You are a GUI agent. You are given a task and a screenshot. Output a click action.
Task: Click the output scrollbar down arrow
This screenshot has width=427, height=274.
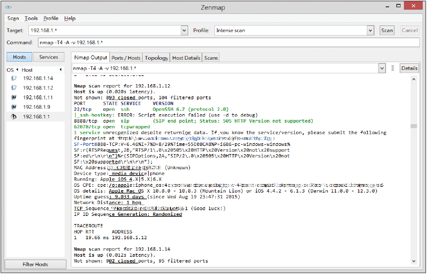tap(414, 261)
